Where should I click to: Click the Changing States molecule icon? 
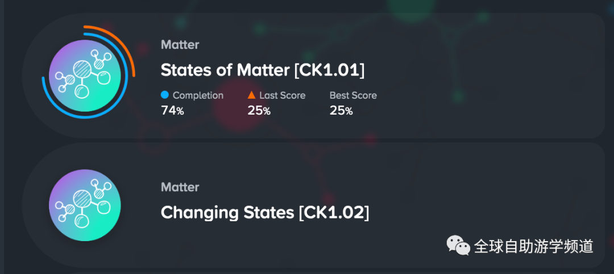[x=85, y=205]
